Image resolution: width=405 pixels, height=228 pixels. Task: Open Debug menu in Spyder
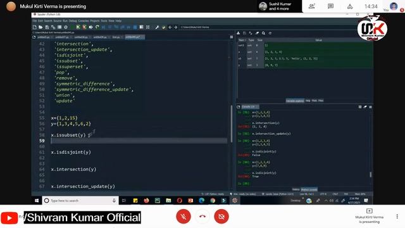[x=73, y=21]
